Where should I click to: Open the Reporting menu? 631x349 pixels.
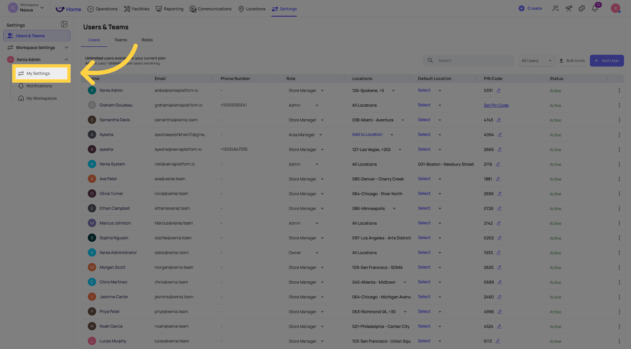point(170,9)
